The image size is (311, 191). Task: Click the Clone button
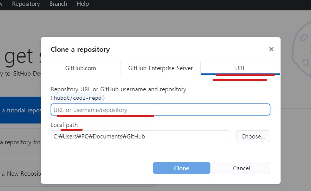click(x=182, y=168)
